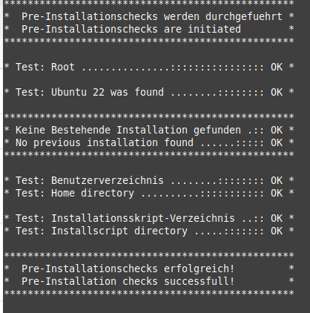310x313 pixels.
Task: Click the OK status on Root test
Action: coord(277,67)
